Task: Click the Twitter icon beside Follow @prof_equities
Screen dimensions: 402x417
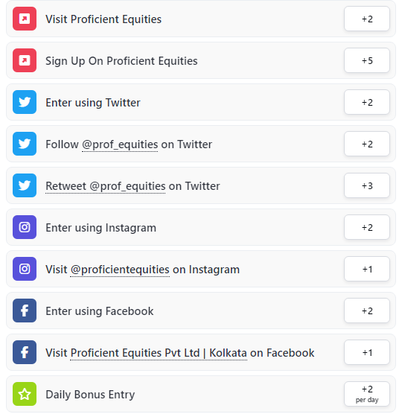Action: point(25,144)
